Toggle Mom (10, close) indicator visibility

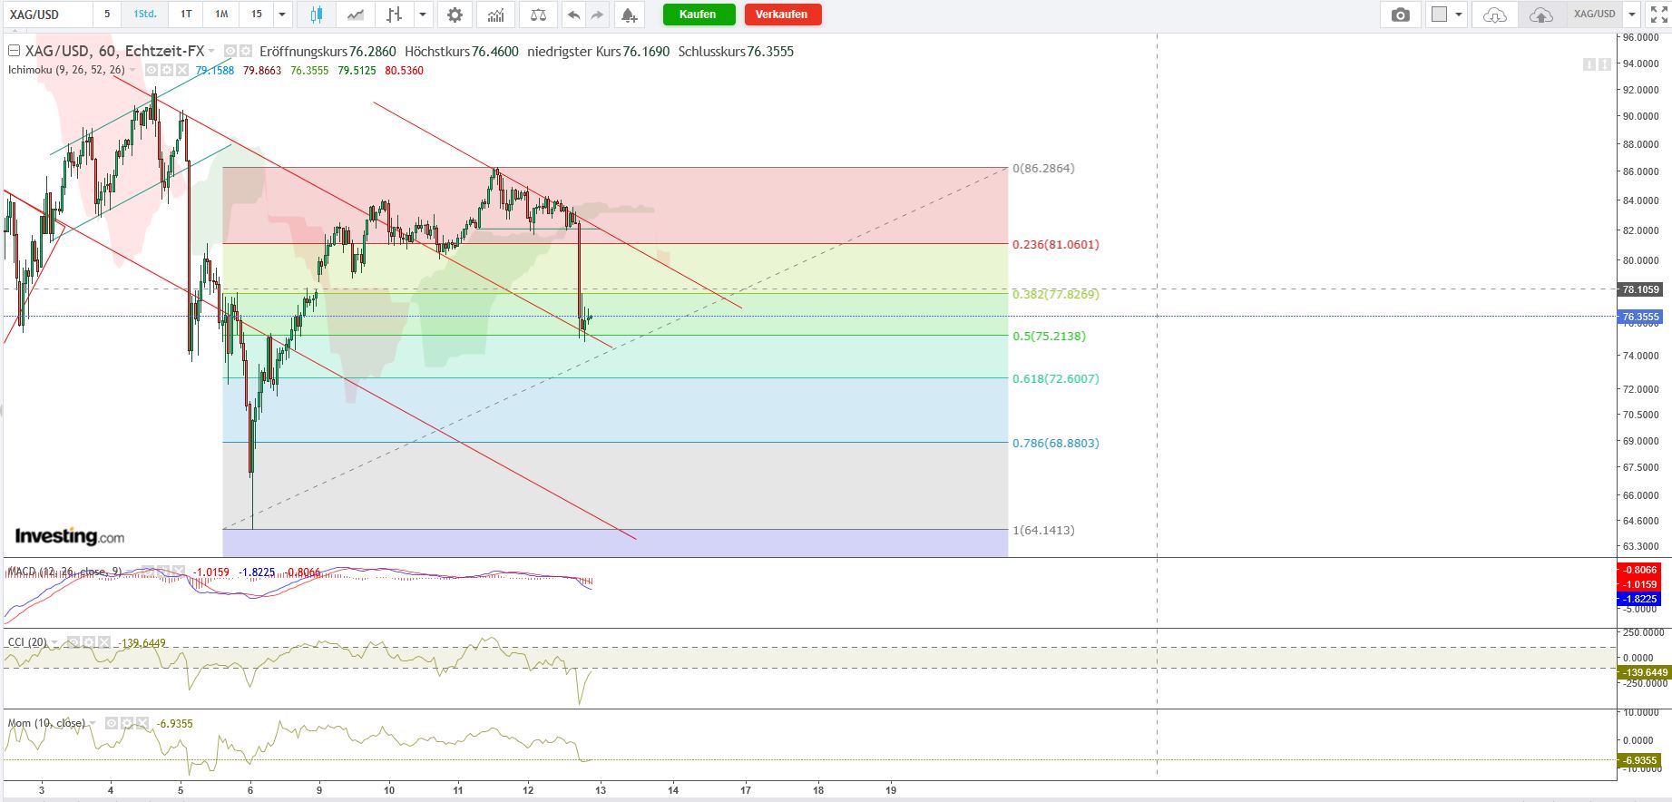111,723
